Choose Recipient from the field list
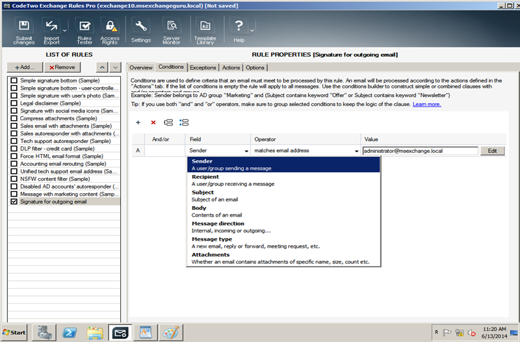This screenshot has width=520, height=342. coord(283,180)
